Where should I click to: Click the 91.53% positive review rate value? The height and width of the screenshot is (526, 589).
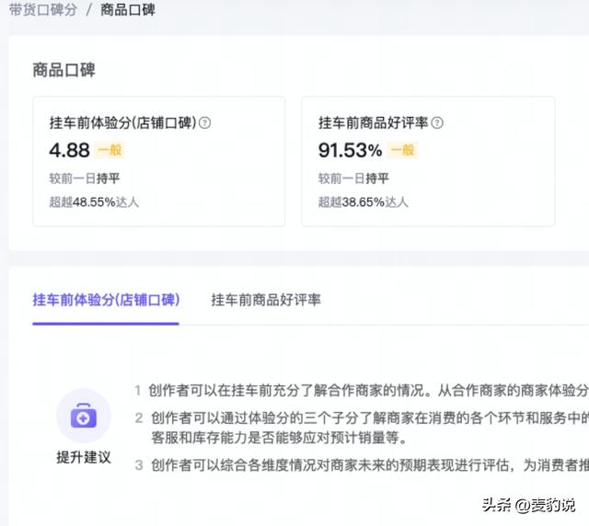(350, 150)
